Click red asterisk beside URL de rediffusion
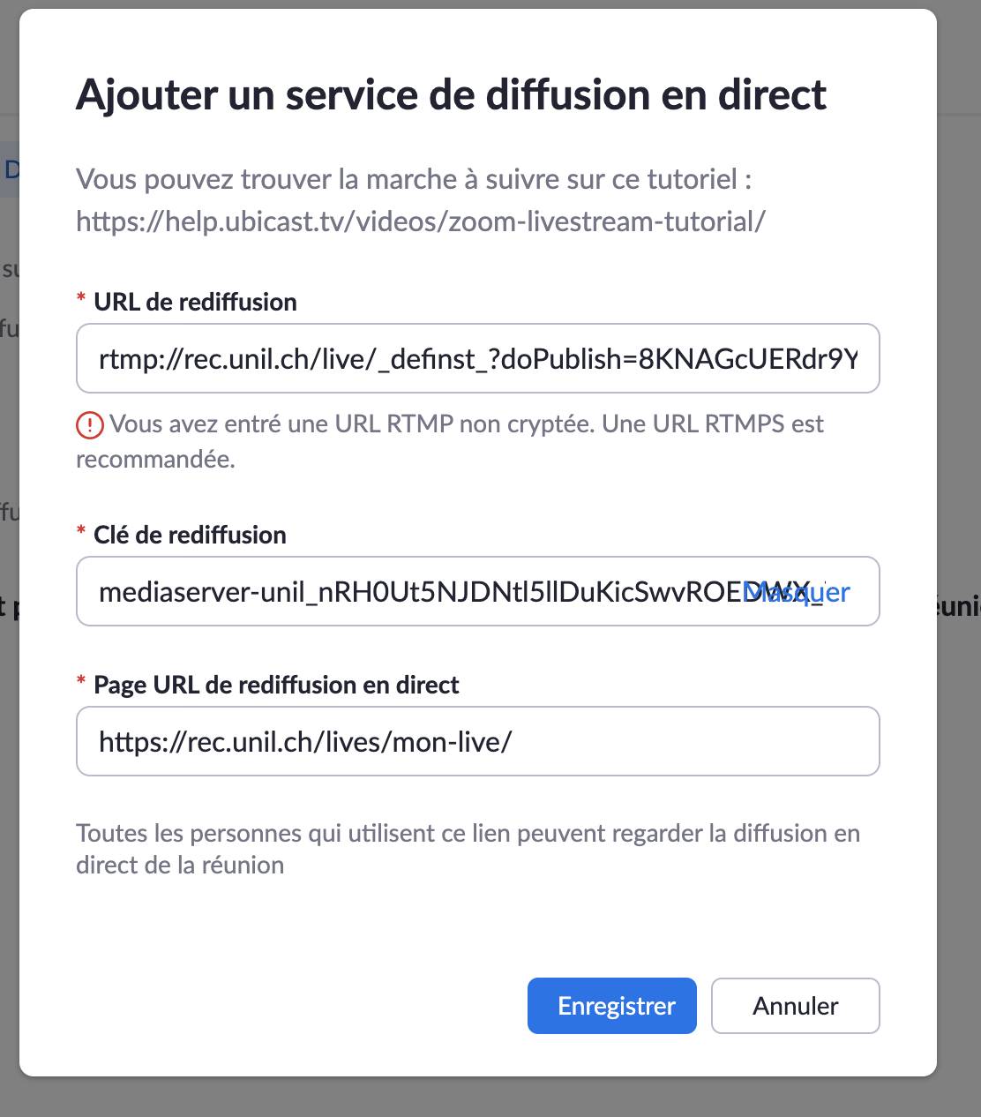This screenshot has height=1117, width=981. point(81,301)
